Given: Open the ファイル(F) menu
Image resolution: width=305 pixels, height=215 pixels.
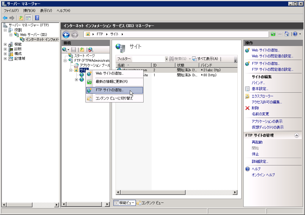Looking at the screenshot, I should [x=11, y=11].
